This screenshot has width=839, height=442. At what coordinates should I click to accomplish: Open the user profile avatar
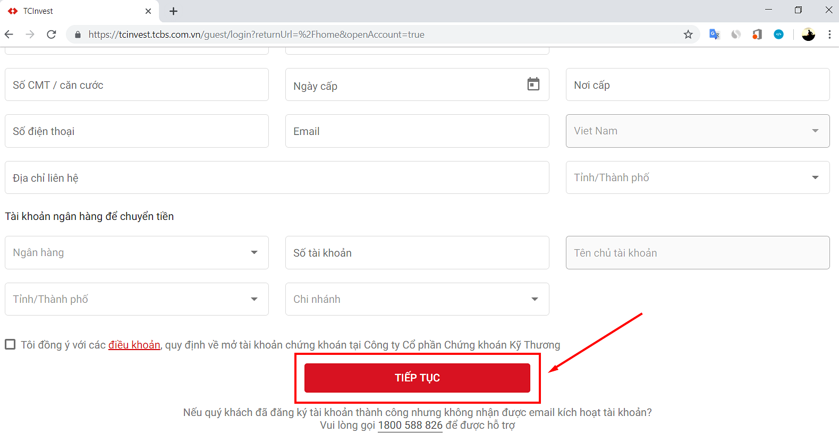tap(808, 35)
